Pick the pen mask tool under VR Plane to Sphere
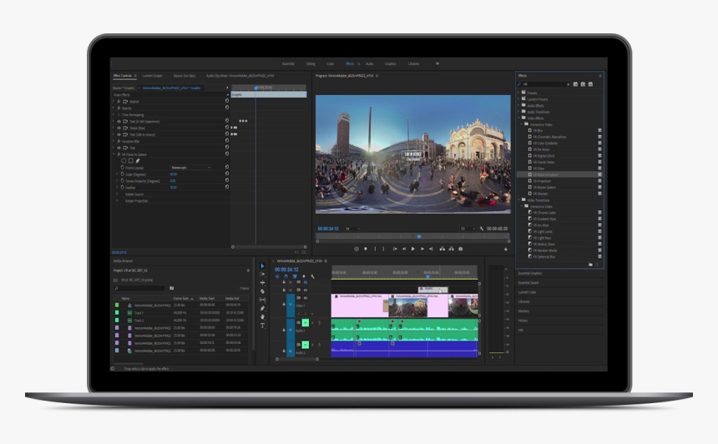Screen dimensions: 718x444 (x=139, y=160)
